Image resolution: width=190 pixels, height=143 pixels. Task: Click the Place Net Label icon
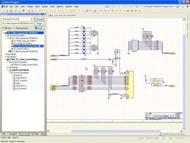(113, 11)
